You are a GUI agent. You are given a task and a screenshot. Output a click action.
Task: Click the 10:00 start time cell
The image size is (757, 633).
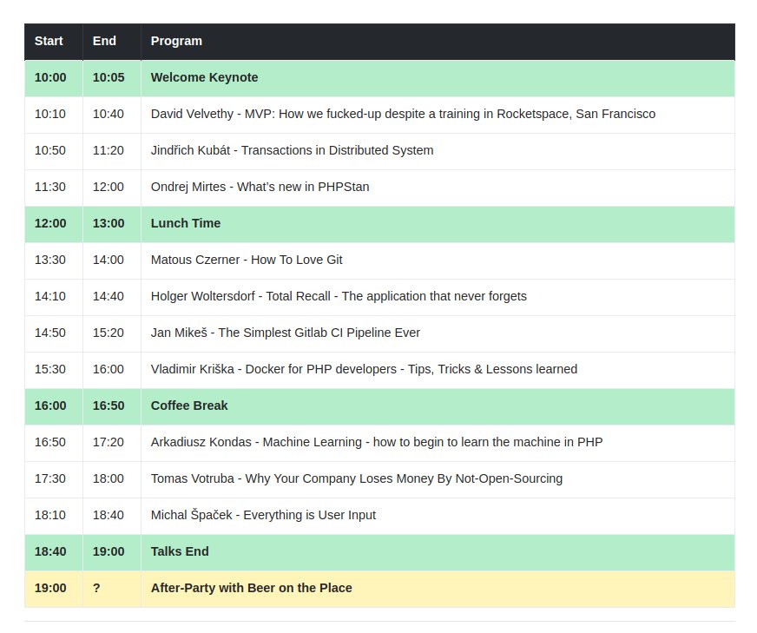(x=50, y=77)
